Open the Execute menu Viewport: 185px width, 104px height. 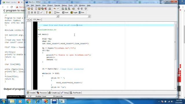[x=57, y=5]
